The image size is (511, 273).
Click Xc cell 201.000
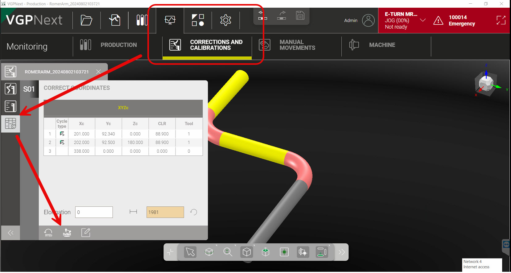click(81, 134)
